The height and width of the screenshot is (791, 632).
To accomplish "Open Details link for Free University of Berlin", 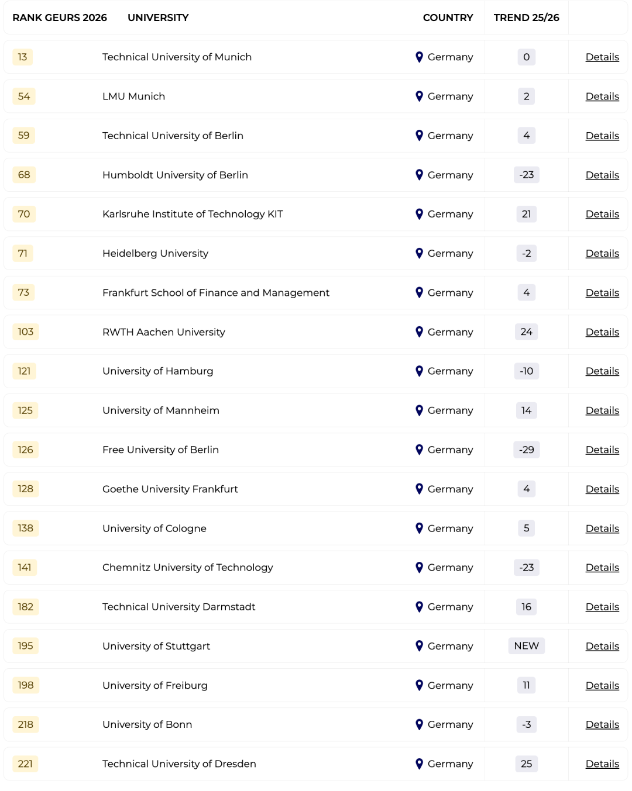I will (x=602, y=450).
